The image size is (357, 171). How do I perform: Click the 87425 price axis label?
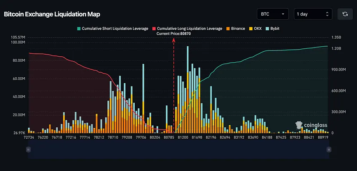[x=281, y=138]
